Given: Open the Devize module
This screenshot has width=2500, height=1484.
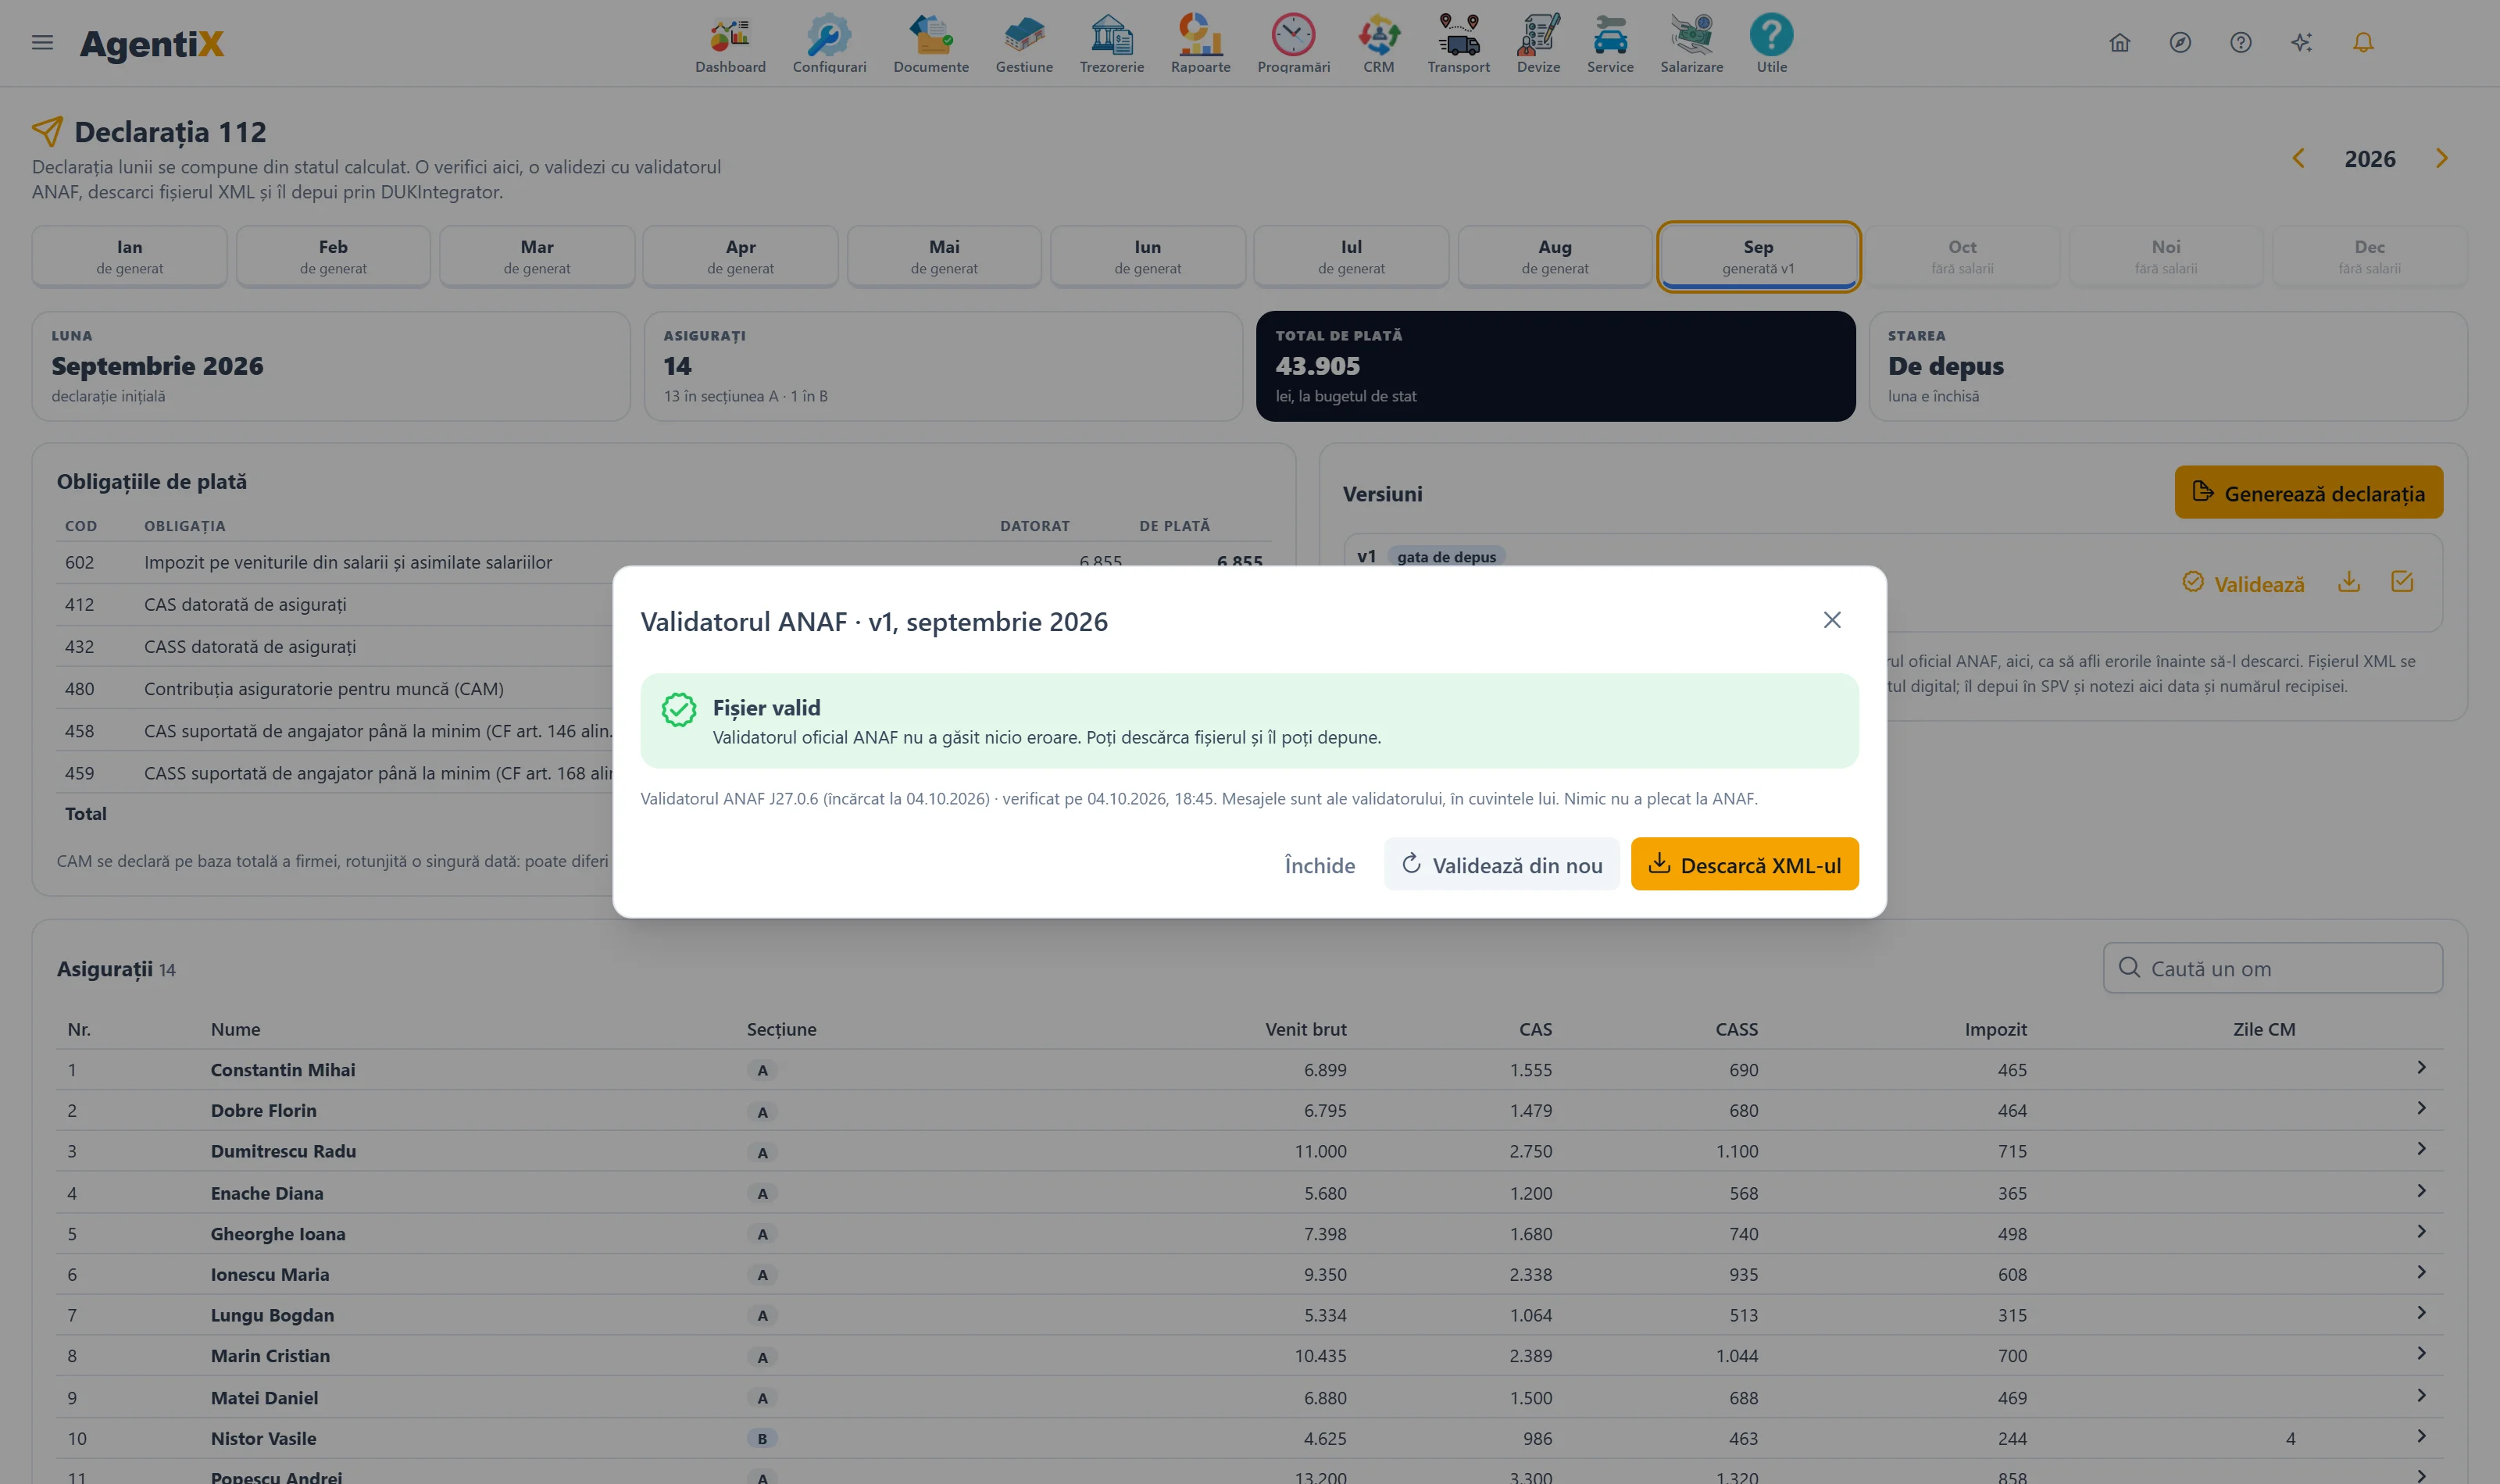Looking at the screenshot, I should (1538, 44).
